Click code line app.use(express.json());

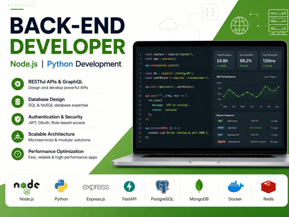click(x=162, y=65)
